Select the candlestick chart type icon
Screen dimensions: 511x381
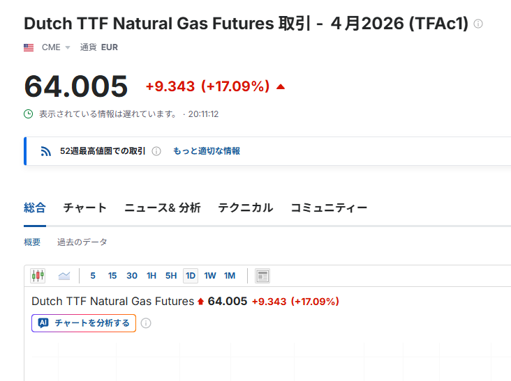coord(38,276)
